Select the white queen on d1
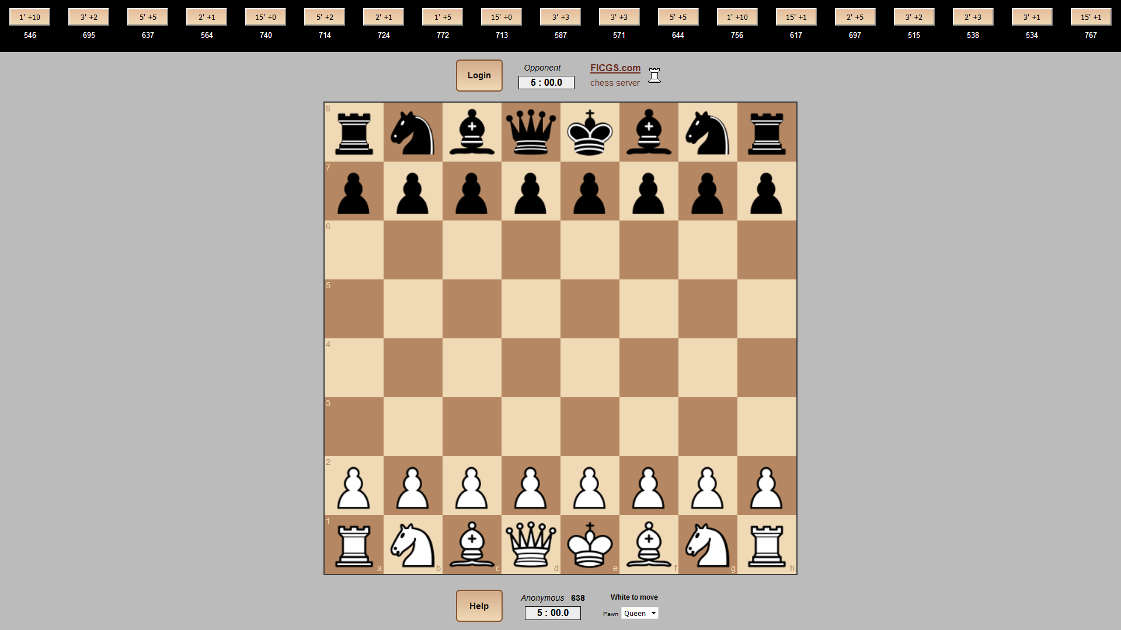1121x630 pixels. pyautogui.click(x=531, y=545)
